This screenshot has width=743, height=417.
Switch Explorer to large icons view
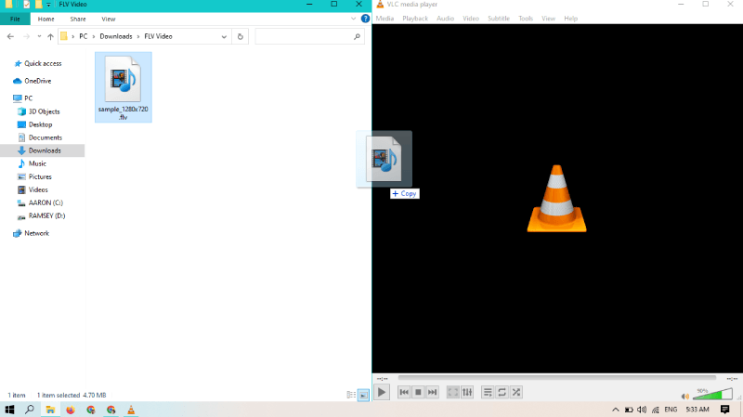click(x=363, y=395)
